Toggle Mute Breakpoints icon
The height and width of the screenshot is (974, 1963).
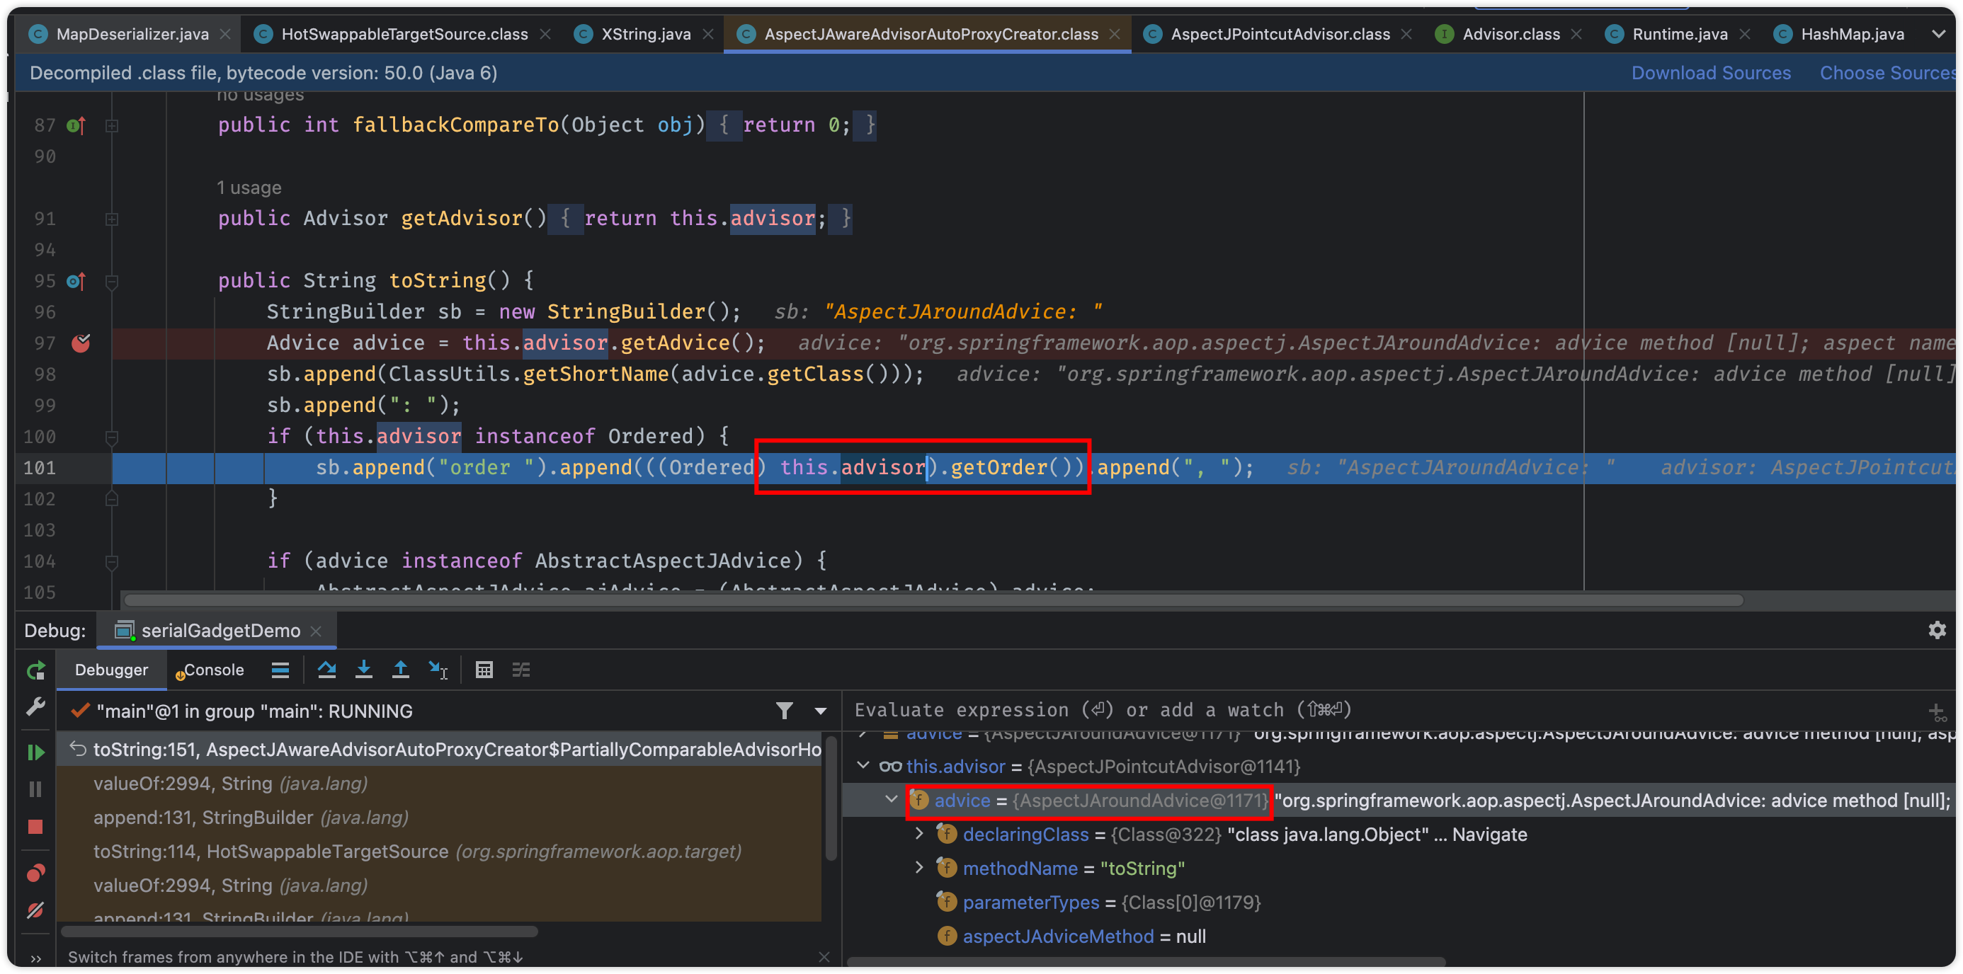(x=36, y=911)
